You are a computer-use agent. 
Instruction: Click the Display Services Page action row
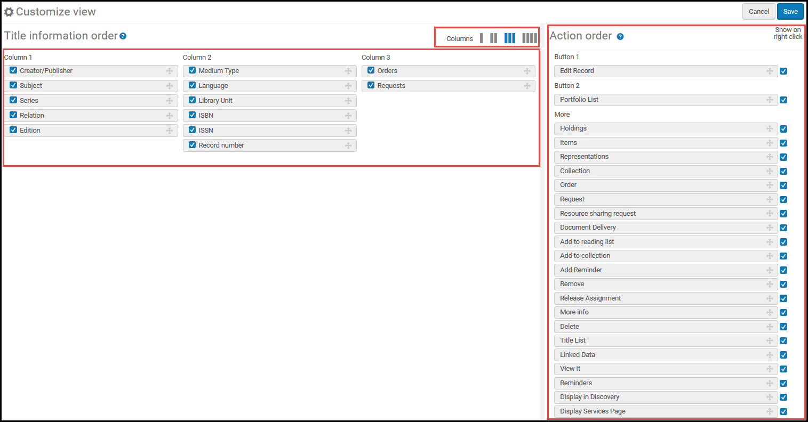coord(666,411)
